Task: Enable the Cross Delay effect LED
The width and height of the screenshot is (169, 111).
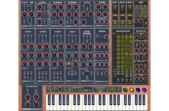Action: (x=135, y=62)
